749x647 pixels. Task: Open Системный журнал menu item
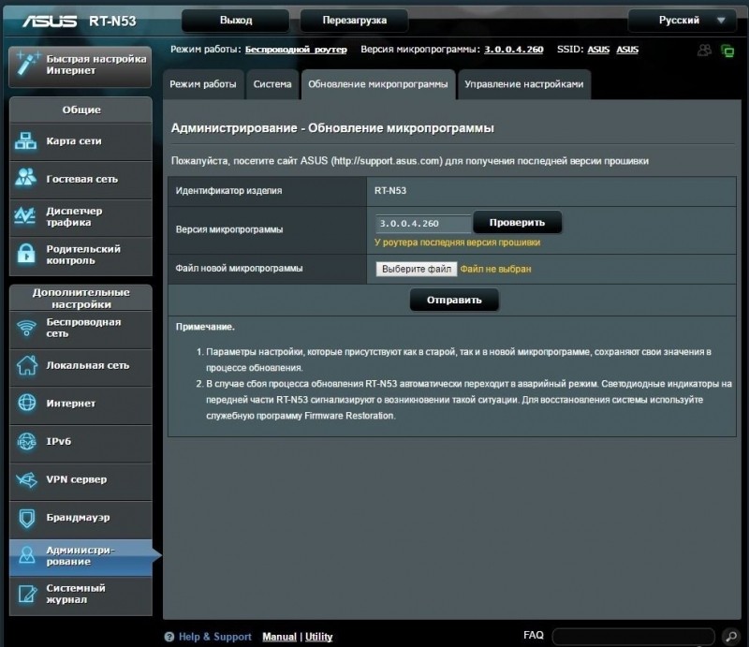click(81, 595)
